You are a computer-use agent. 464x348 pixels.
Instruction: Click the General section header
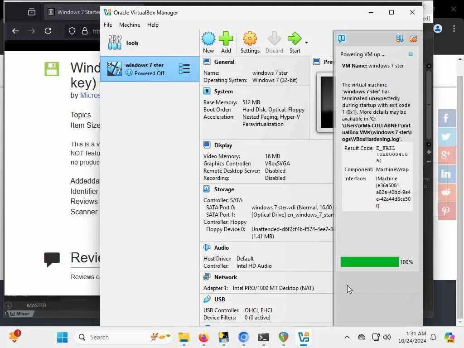click(224, 62)
